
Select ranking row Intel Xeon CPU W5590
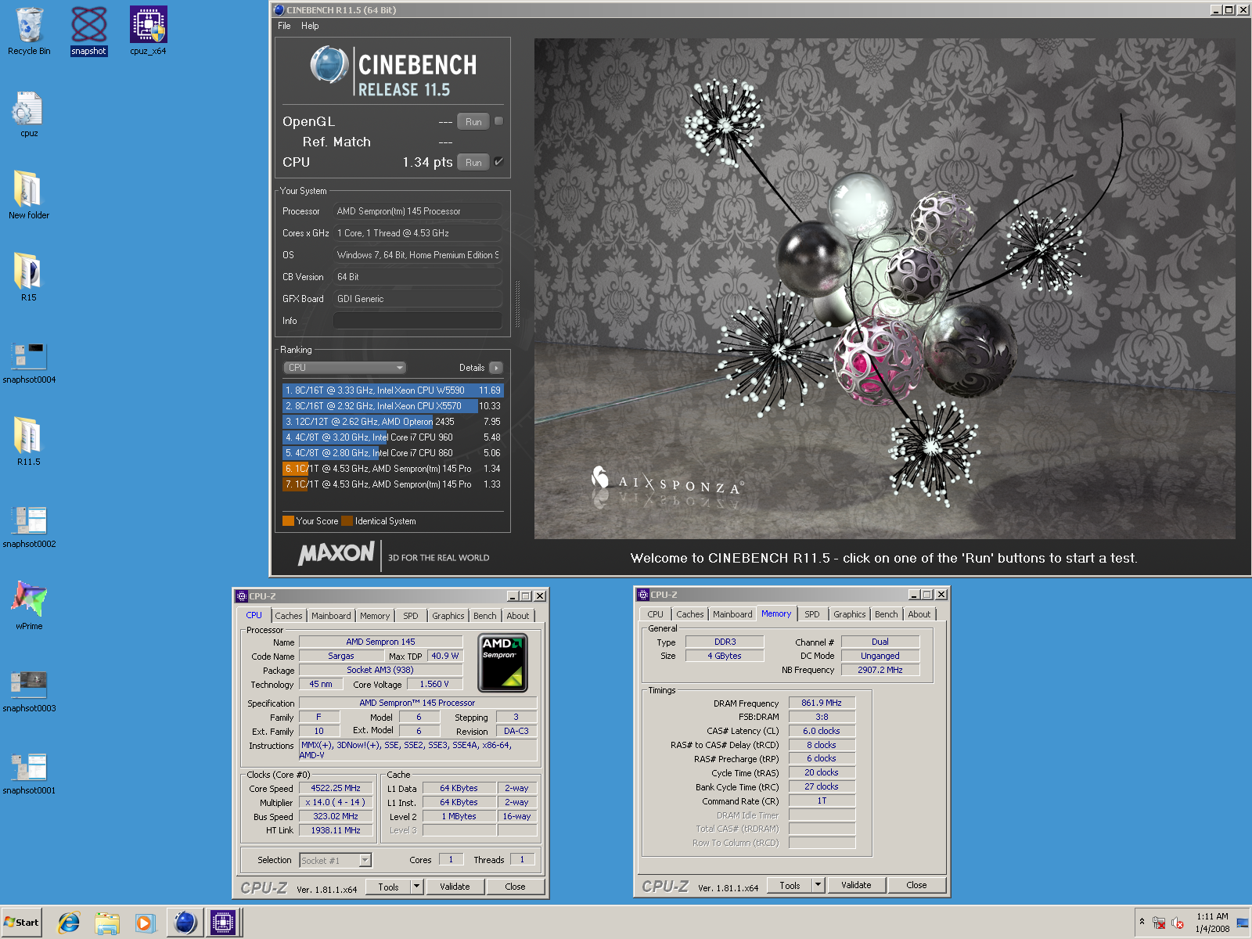click(x=393, y=390)
